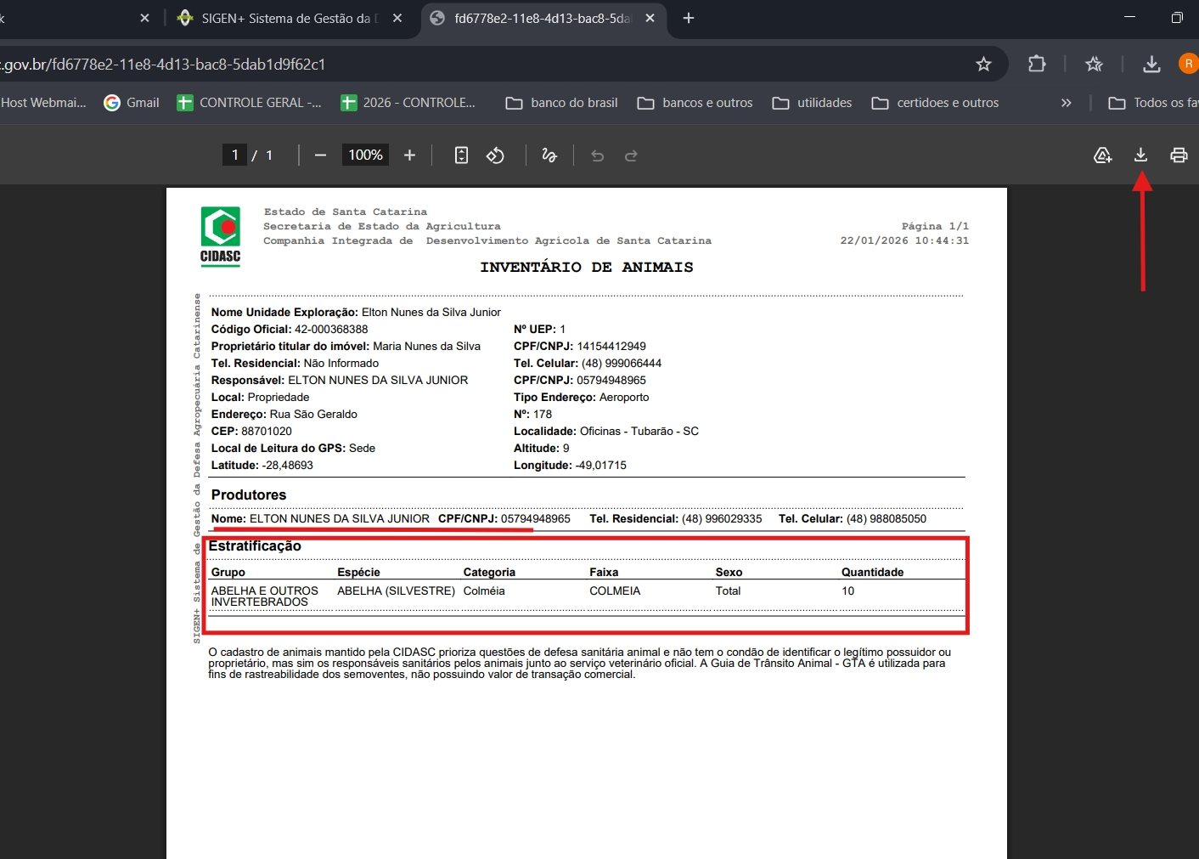Open the browser extensions menu
Viewport: 1199px width, 859px height.
(x=1037, y=64)
